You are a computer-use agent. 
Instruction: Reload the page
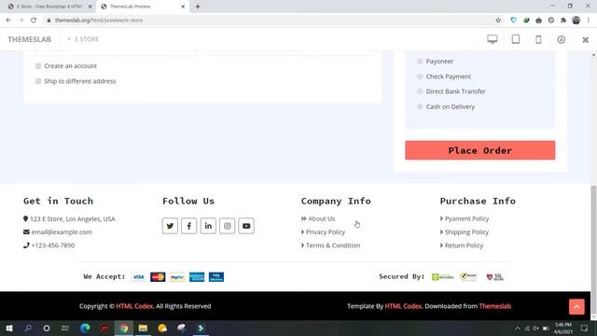[34, 21]
